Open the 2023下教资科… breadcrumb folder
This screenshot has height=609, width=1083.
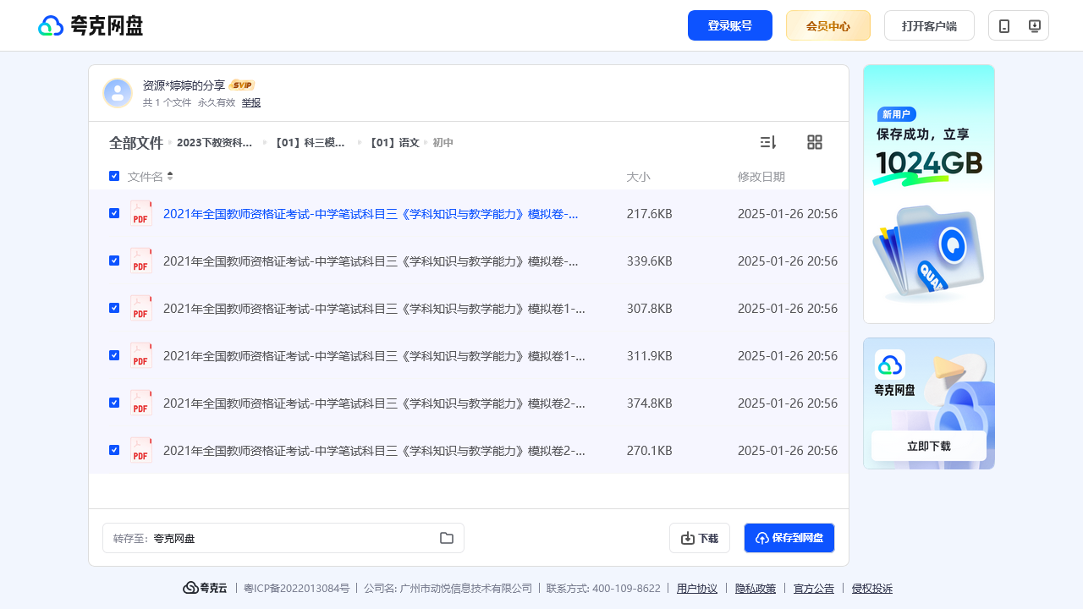214,143
